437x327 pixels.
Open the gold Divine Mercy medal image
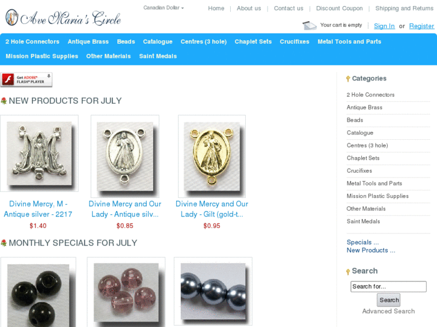(212, 156)
